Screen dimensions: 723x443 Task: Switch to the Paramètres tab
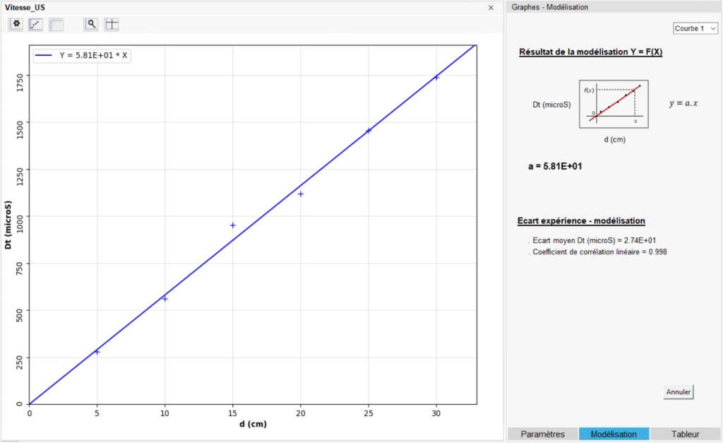tap(542, 434)
